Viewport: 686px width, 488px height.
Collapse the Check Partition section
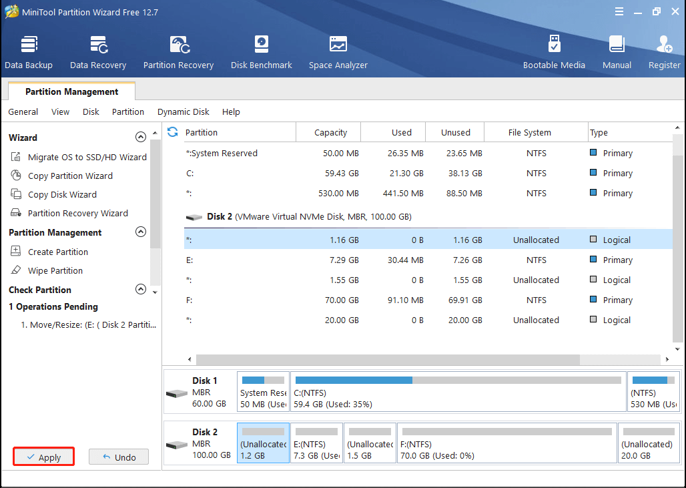tap(140, 289)
